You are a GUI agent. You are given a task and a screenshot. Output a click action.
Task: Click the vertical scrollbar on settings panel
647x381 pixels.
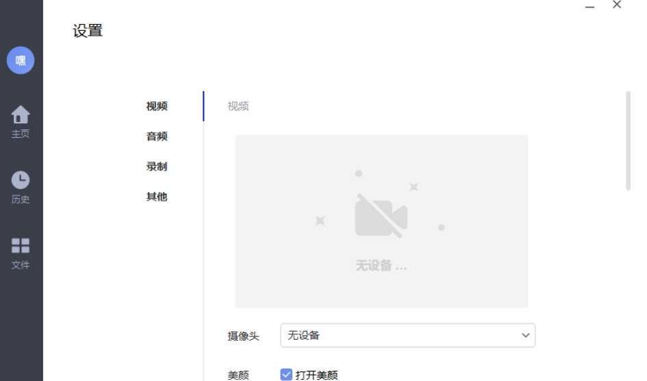coord(629,140)
